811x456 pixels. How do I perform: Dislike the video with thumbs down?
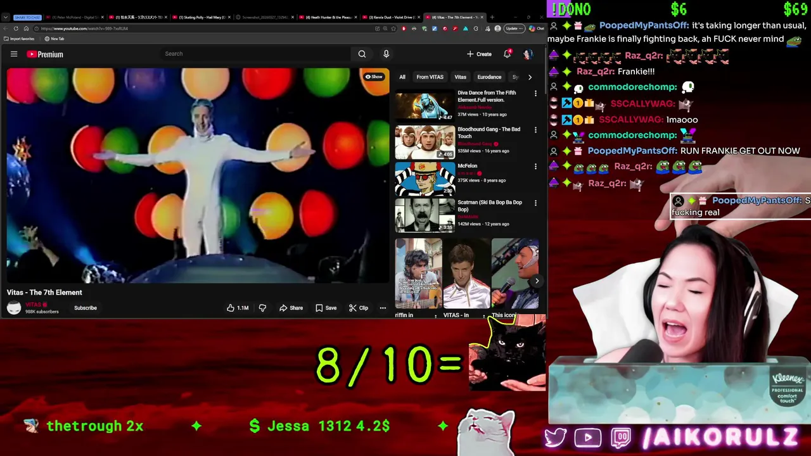pyautogui.click(x=262, y=308)
